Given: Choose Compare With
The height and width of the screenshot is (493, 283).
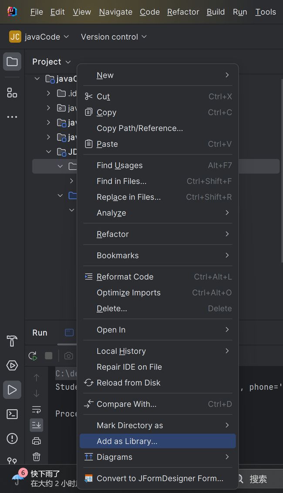Looking at the screenshot, I should click(158, 404).
